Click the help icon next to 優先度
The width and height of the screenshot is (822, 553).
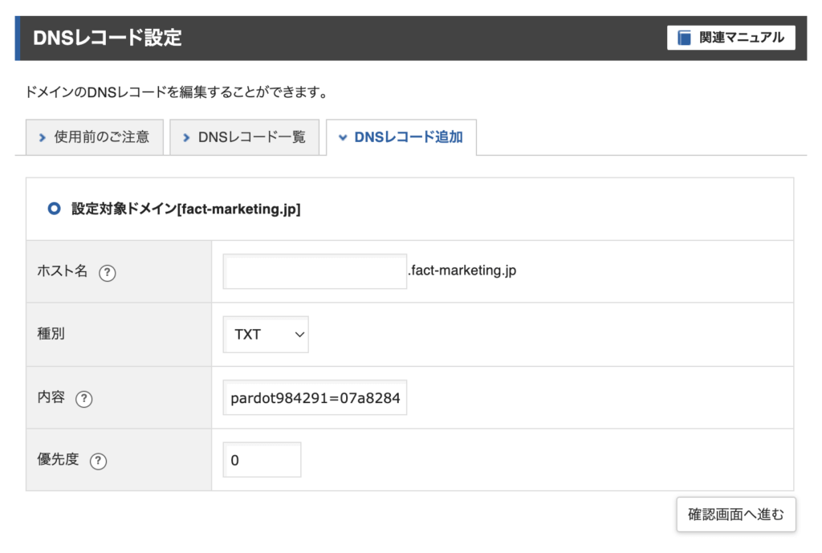98,461
